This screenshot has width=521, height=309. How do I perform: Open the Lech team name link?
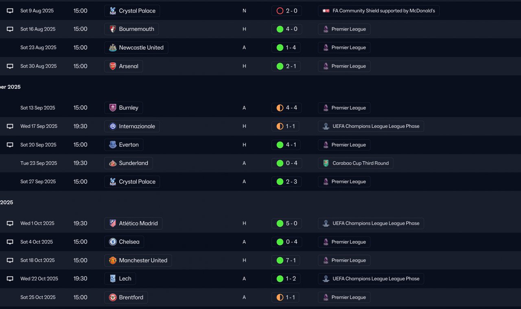tap(125, 279)
